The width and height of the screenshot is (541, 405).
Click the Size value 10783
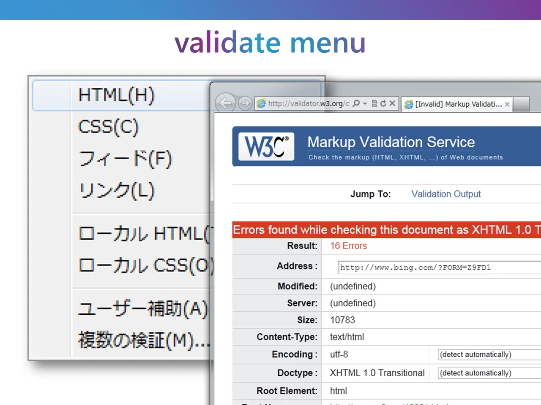(x=342, y=320)
